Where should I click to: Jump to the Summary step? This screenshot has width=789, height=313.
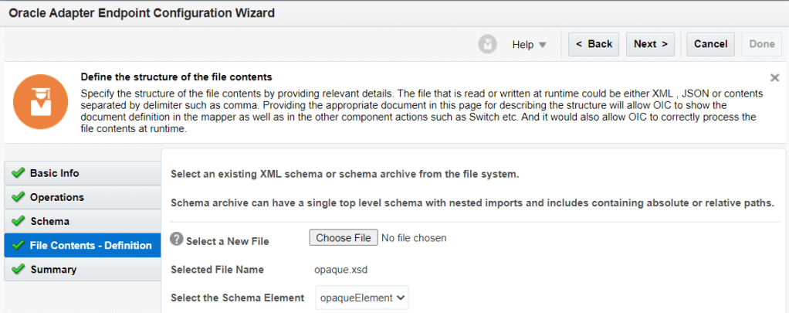(x=53, y=270)
